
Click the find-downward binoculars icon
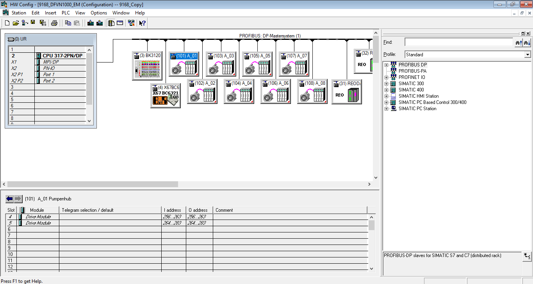click(527, 42)
